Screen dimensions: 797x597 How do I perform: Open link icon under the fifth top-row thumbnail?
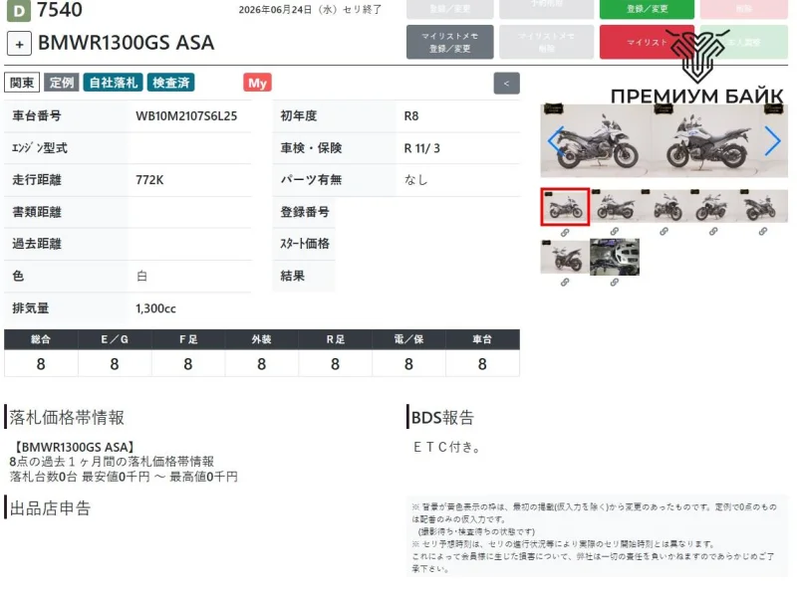pyautogui.click(x=762, y=232)
